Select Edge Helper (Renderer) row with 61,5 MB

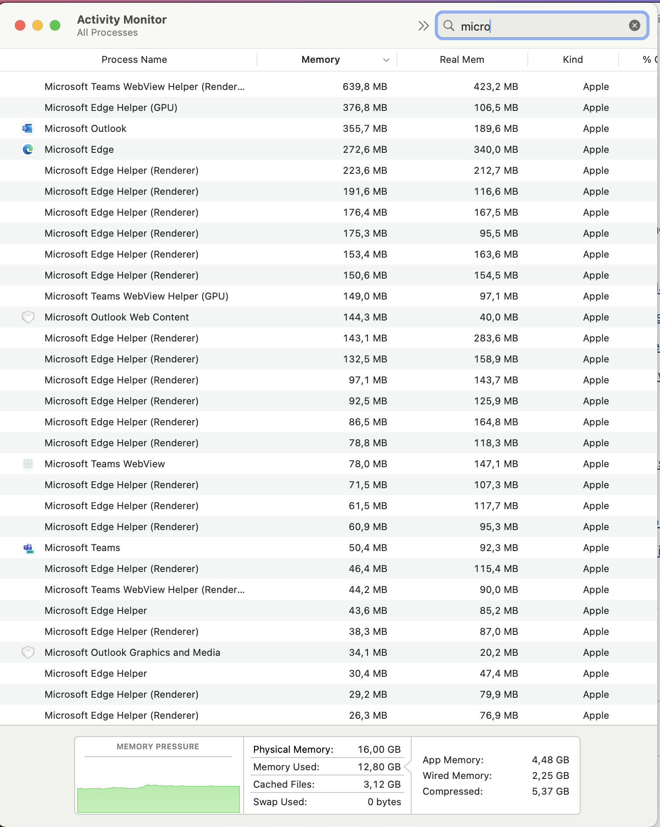click(329, 506)
